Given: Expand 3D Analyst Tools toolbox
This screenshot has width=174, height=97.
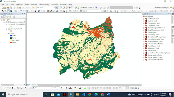Looking at the screenshot, I should [144, 19].
